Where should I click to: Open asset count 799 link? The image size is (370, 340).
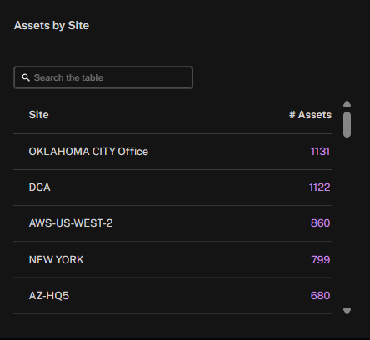tap(321, 260)
